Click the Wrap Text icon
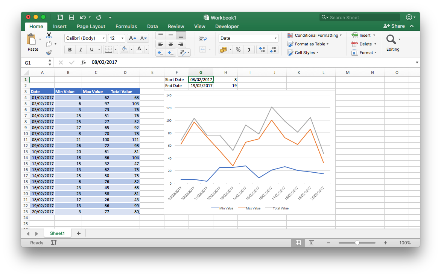Screen dimensions: 441x277 click(x=203, y=38)
